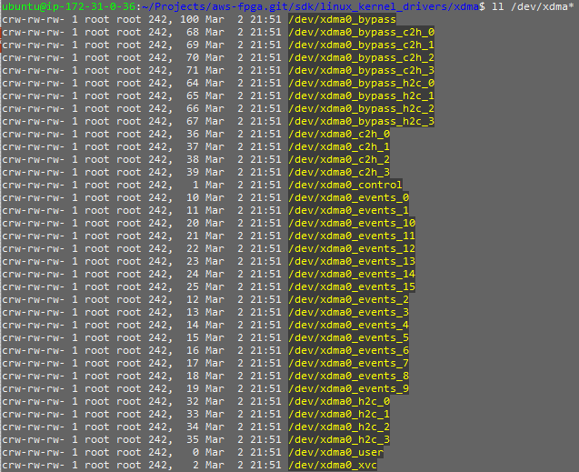
Task: Click the /dev/xdma0_bypass device path
Action: pyautogui.click(x=343, y=20)
